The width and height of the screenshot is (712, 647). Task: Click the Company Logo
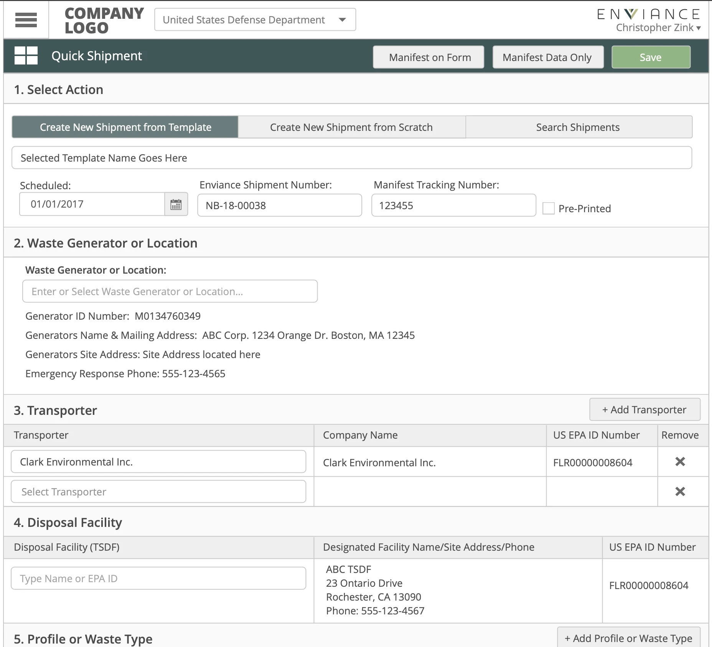[x=104, y=21]
